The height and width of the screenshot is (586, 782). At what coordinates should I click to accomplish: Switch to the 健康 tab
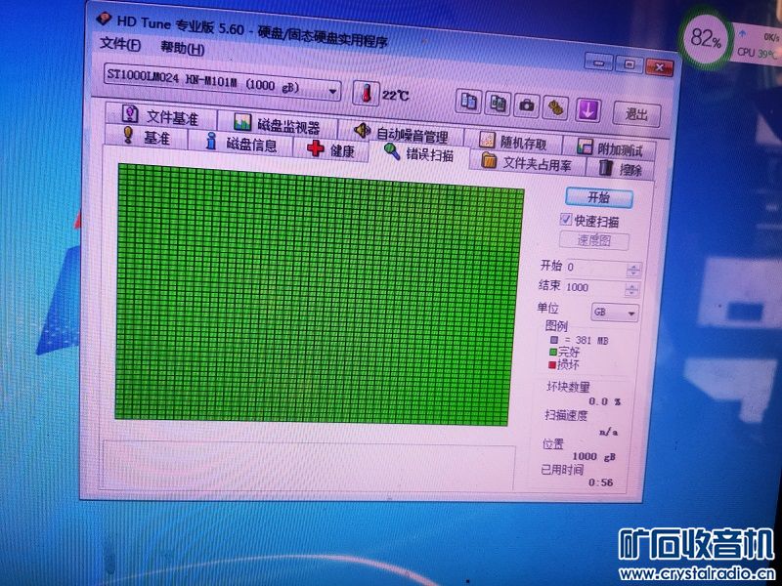[x=330, y=149]
